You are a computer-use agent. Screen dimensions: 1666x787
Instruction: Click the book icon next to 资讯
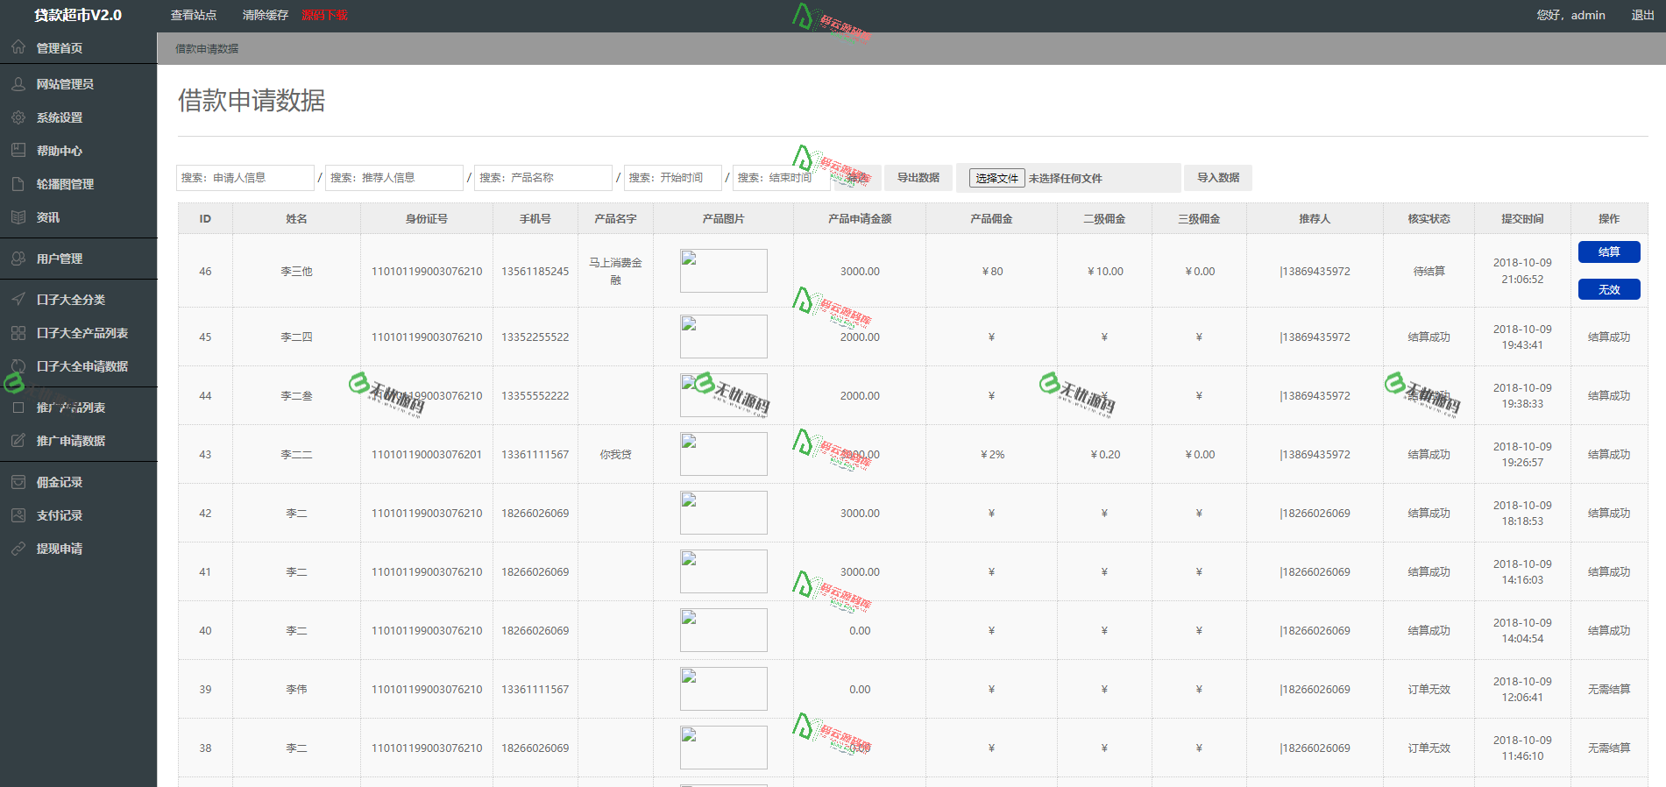tap(18, 217)
